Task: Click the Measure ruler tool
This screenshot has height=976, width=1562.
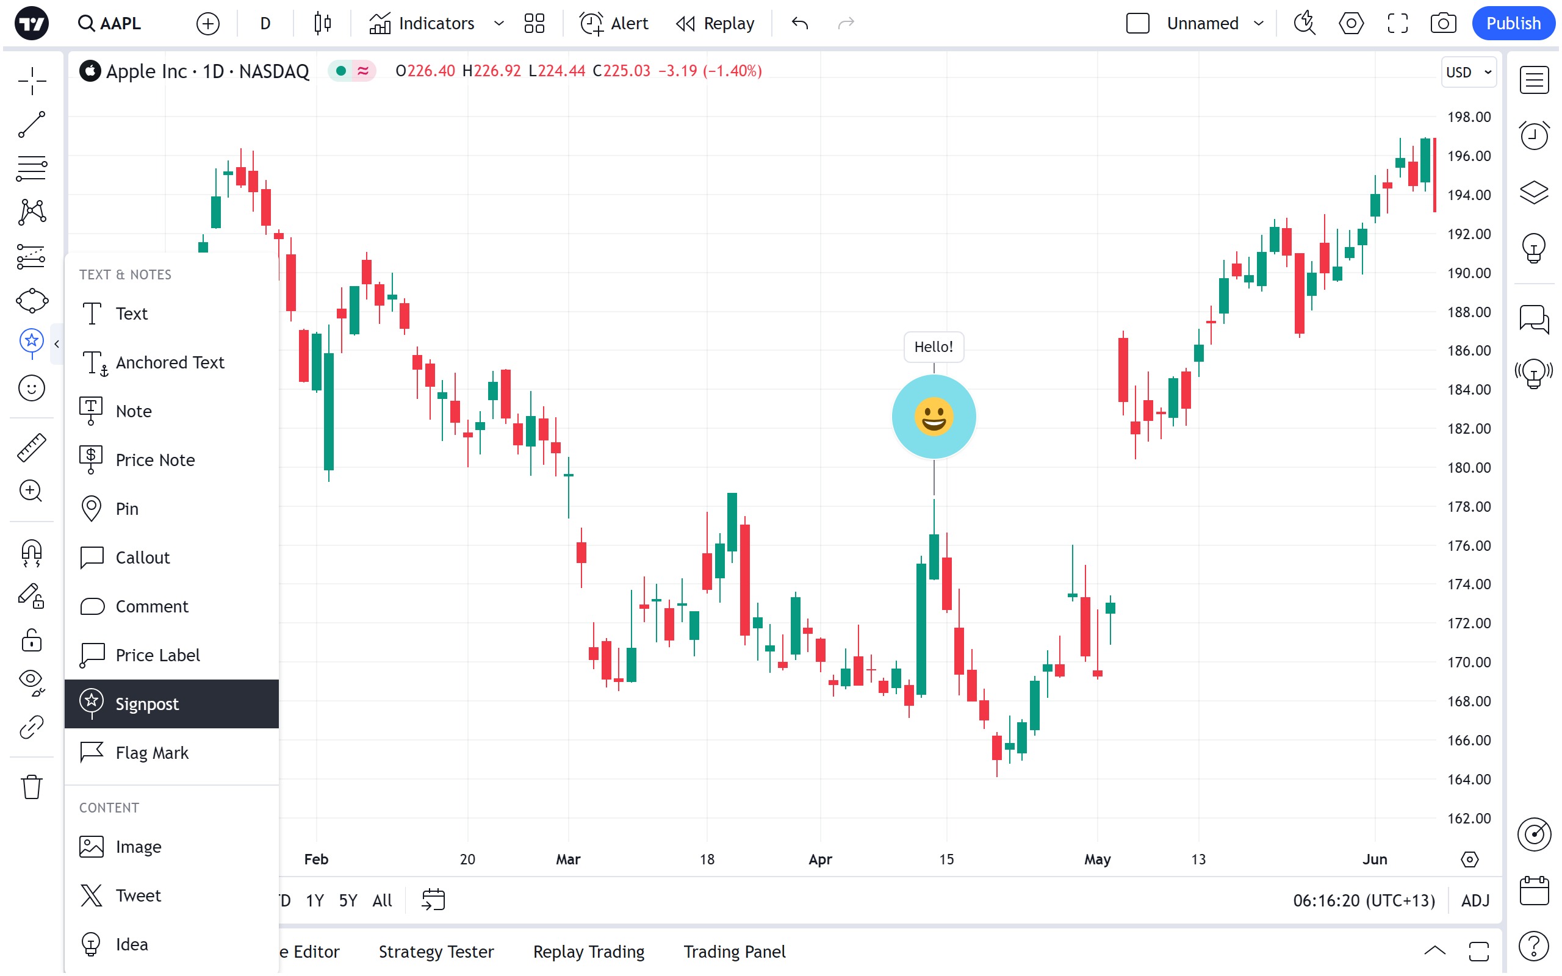Action: (x=31, y=448)
